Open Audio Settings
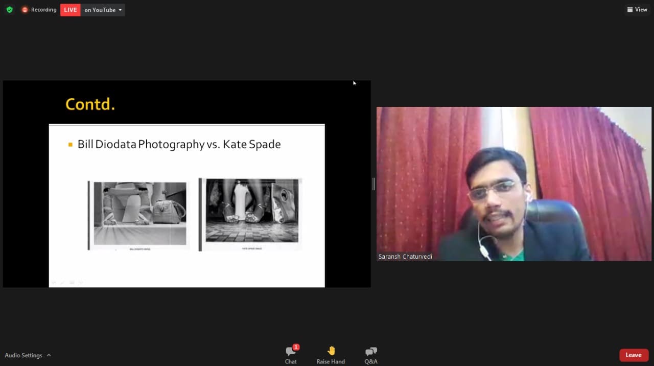This screenshot has height=366, width=654. 24,355
